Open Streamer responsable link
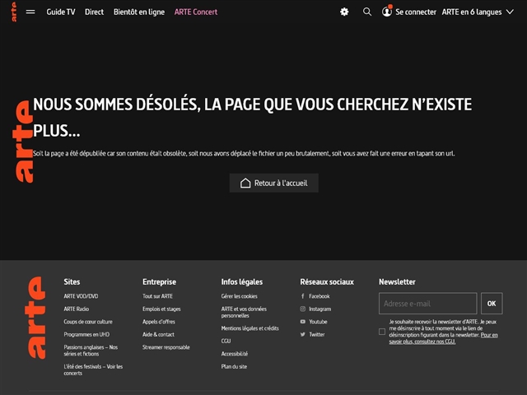 [166, 347]
